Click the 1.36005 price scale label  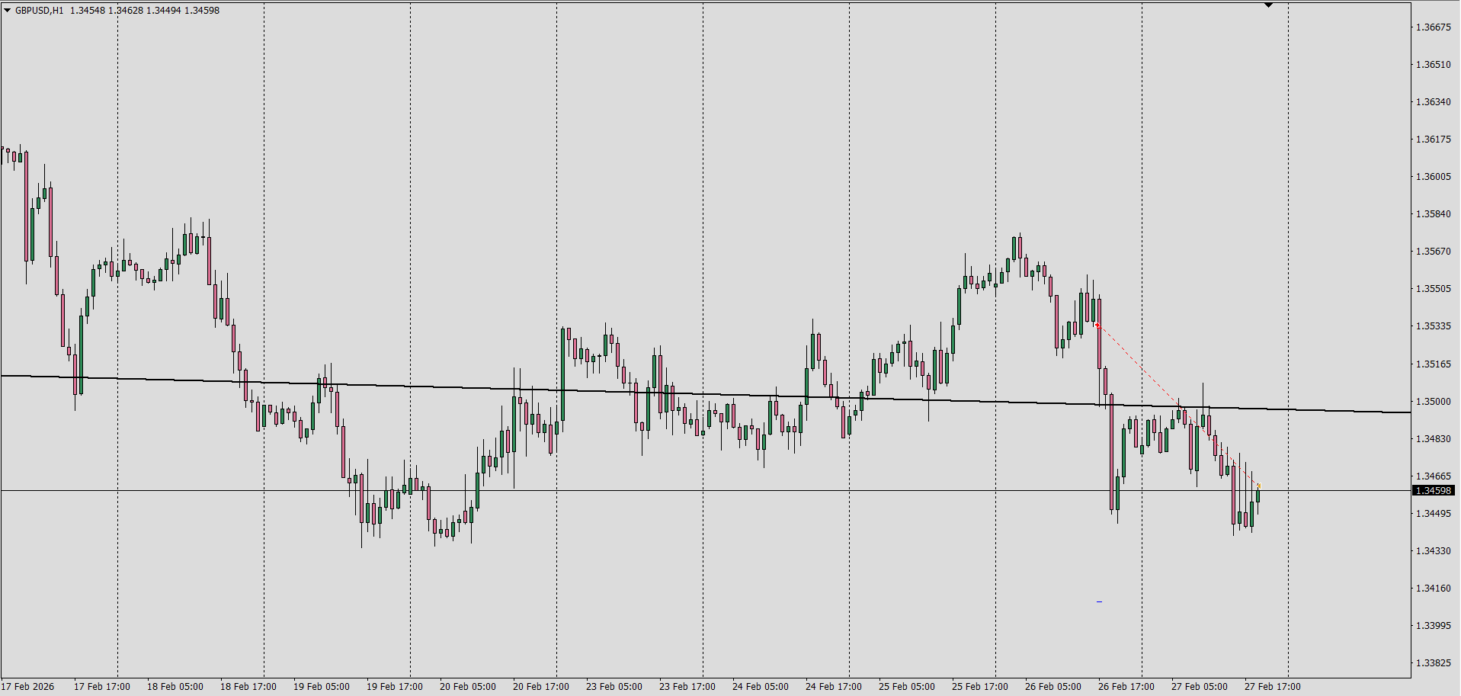[x=1434, y=177]
